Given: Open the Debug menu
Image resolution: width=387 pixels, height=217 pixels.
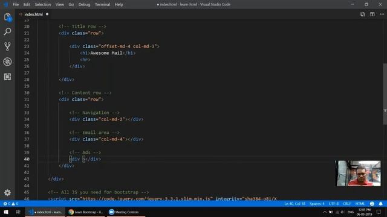Looking at the screenshot, I should click(x=84, y=4).
